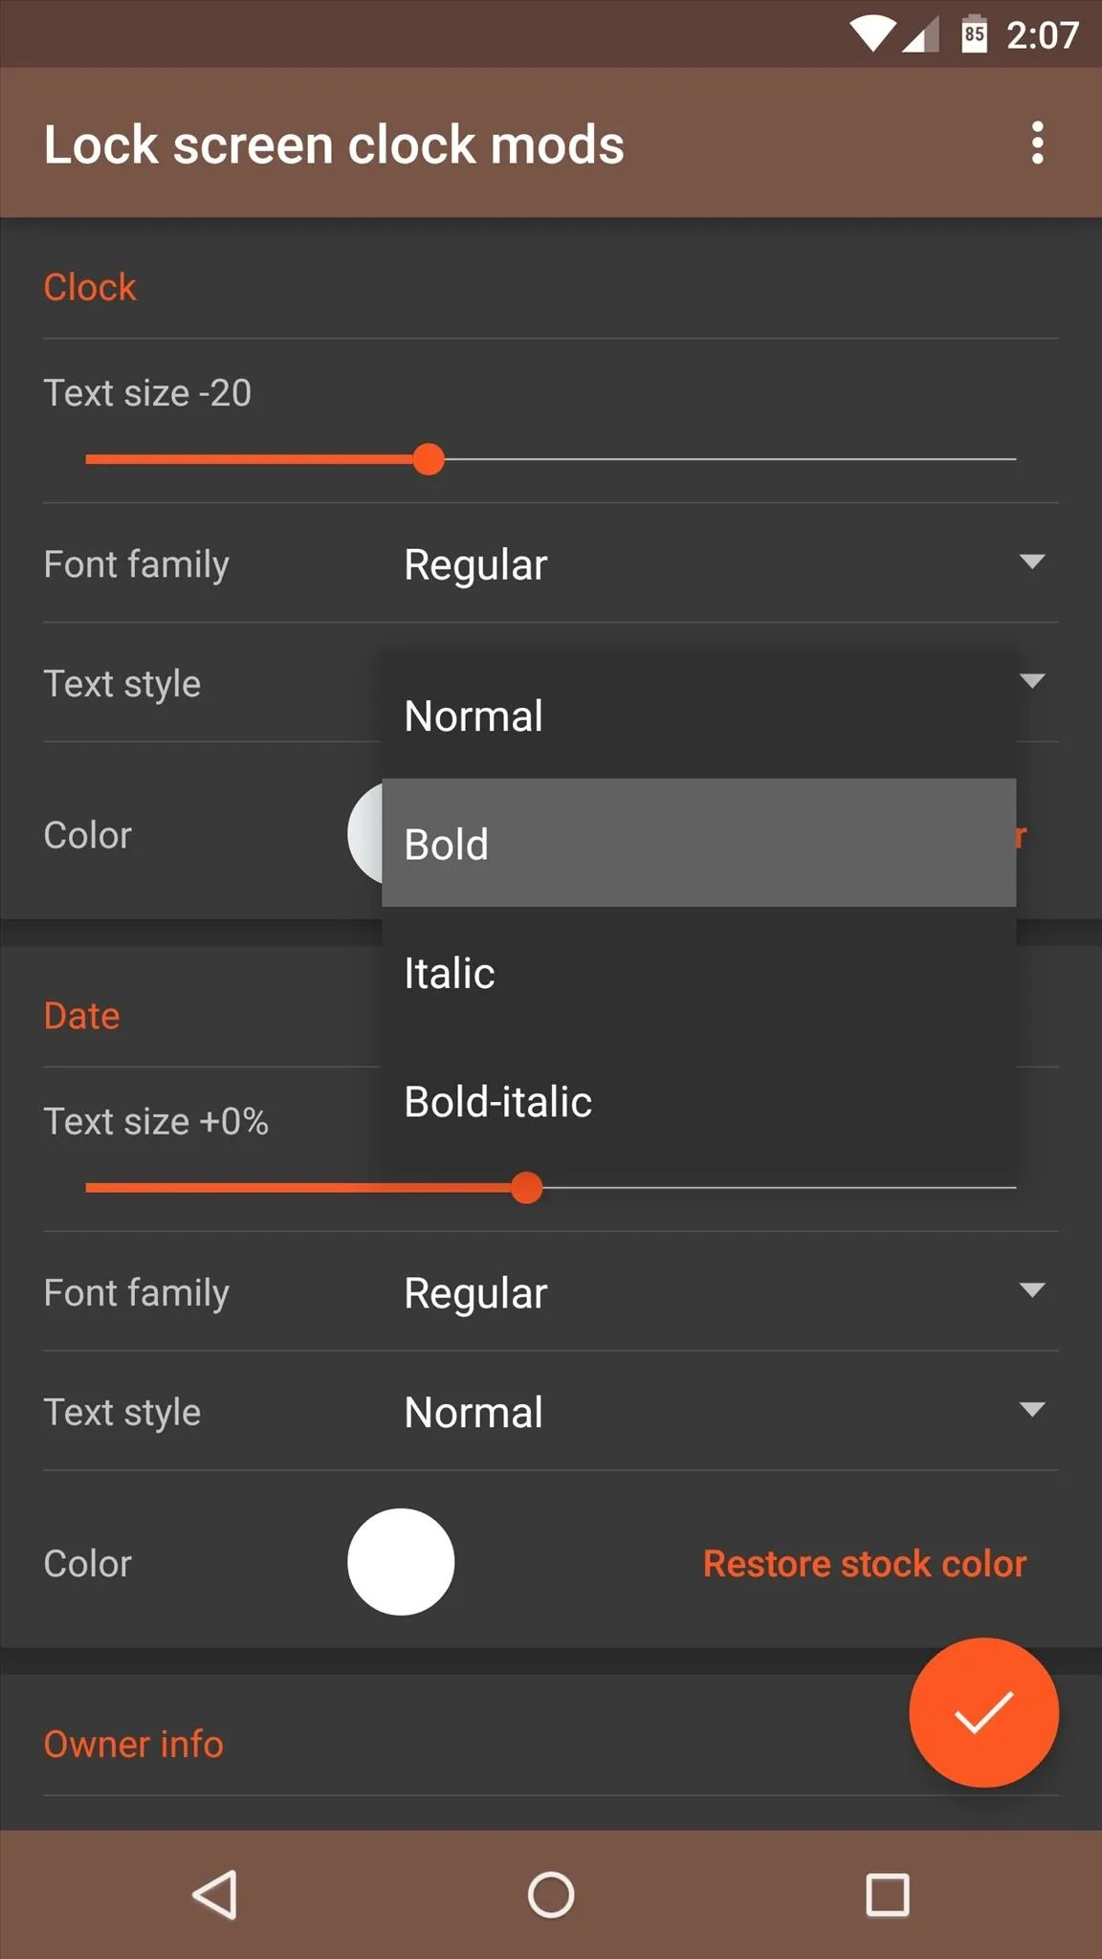
Task: Tap the cellular signal icon in the status bar
Action: (x=920, y=36)
